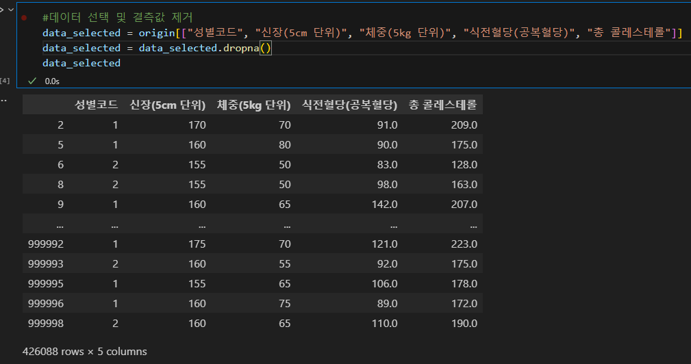
Task: Click the fasting glucose value 92.0
Action: [387, 263]
